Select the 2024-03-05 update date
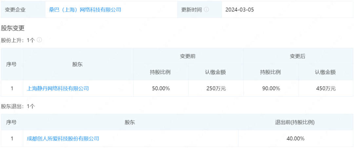The height and width of the screenshot is (148, 354). [239, 10]
